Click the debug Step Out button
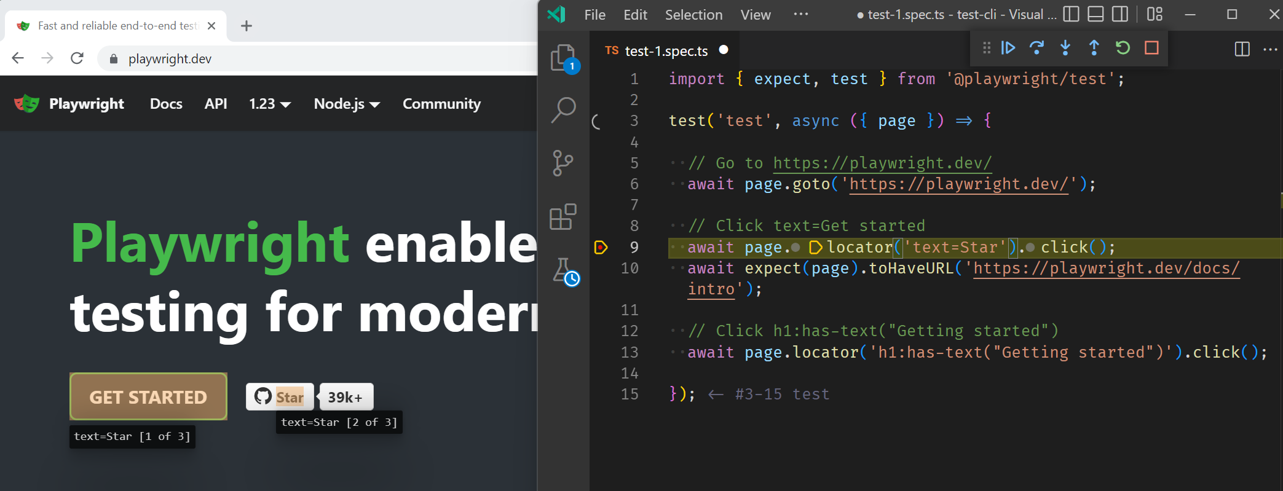Image resolution: width=1283 pixels, height=491 pixels. pos(1094,48)
